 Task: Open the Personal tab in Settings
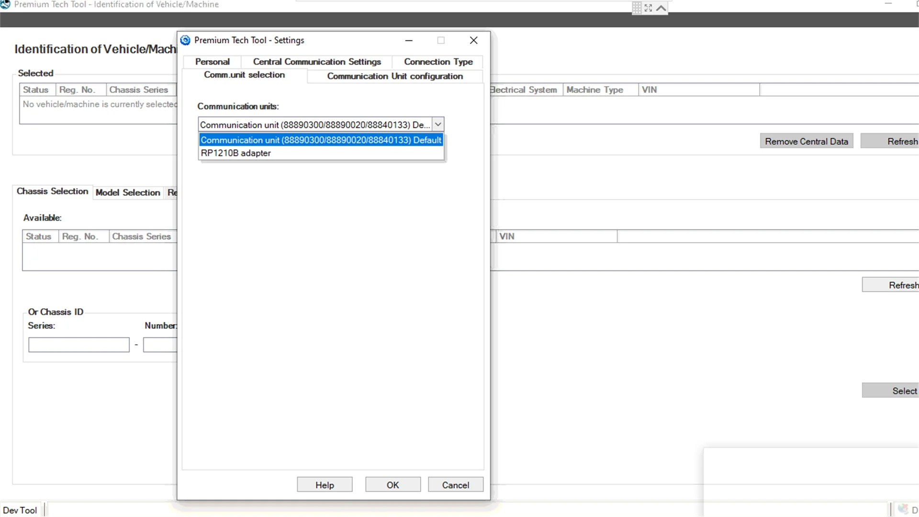[x=212, y=62]
